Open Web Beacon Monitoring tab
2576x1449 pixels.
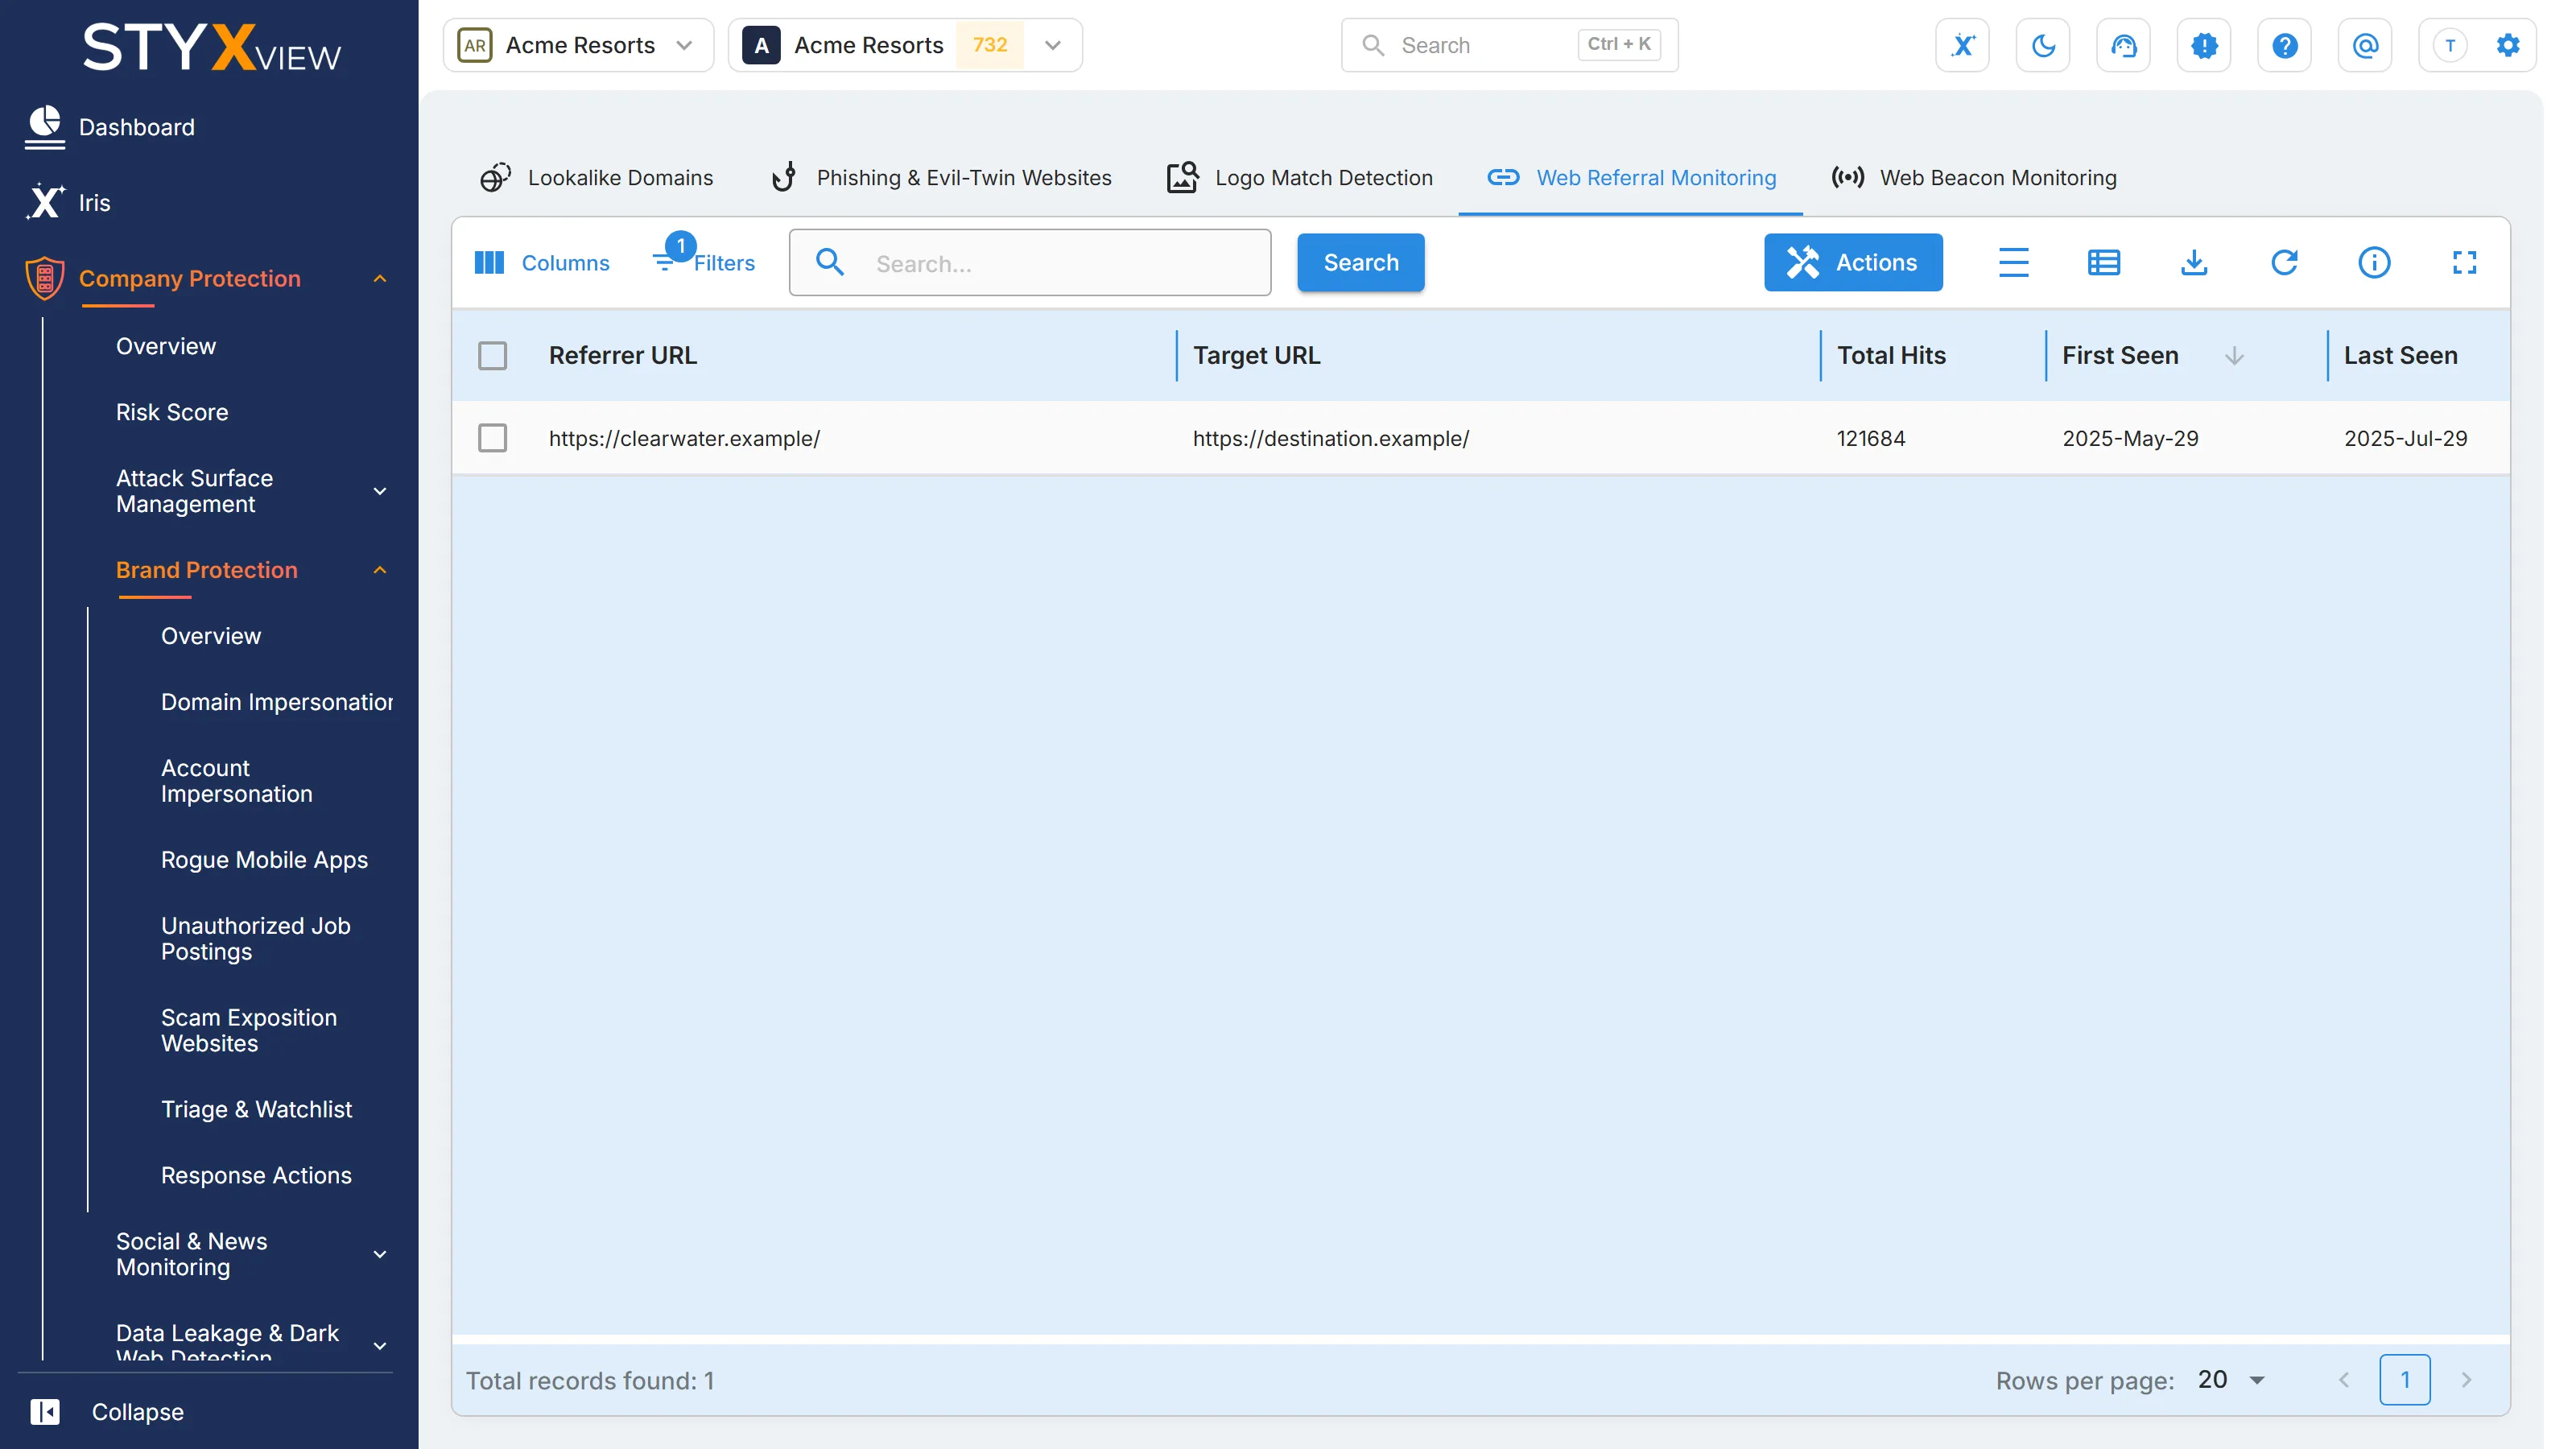coord(1973,177)
